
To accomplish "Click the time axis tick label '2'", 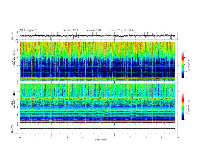I will 52,137.
